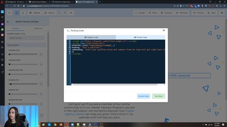Screen dimensions: 227x127
Task: Switch to the Footer Code tab
Action: [x=140, y=37]
